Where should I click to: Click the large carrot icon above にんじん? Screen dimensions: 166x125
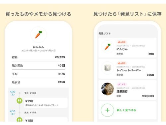(39, 35)
